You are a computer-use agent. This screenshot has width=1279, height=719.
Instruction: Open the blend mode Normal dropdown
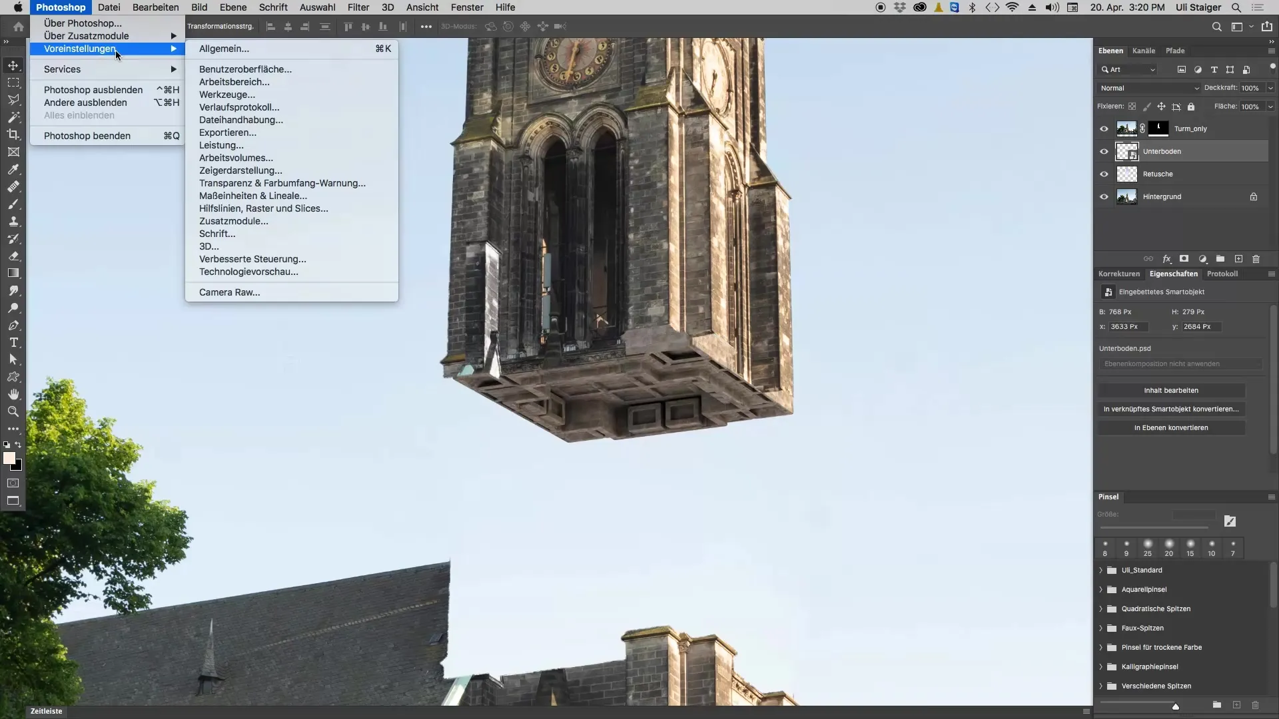coord(1149,88)
